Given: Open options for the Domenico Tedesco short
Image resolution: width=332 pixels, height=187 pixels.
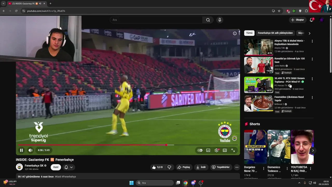Looking at the screenshot, I should [x=287, y=169].
